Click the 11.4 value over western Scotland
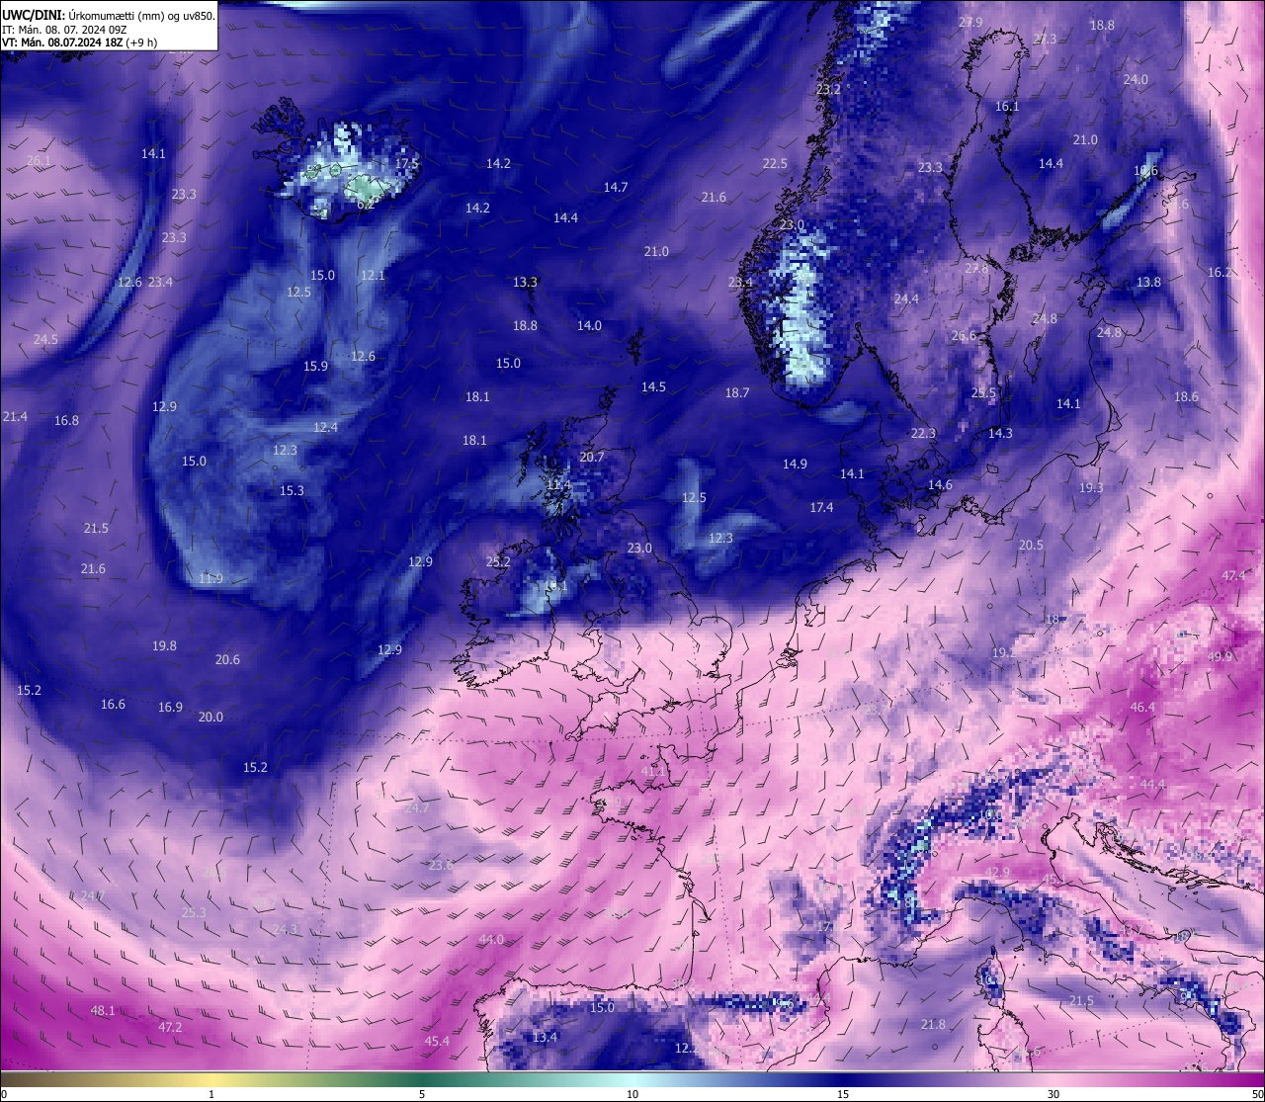The height and width of the screenshot is (1102, 1265). pyautogui.click(x=559, y=484)
